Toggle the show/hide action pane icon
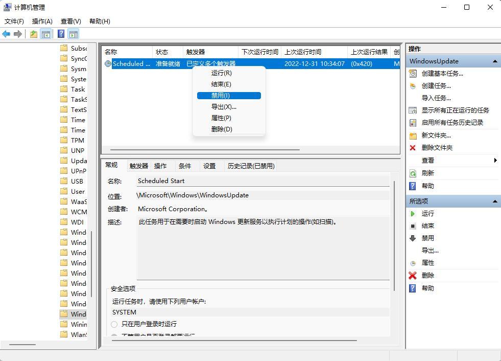The width and height of the screenshot is (501, 361). pyautogui.click(x=74, y=34)
